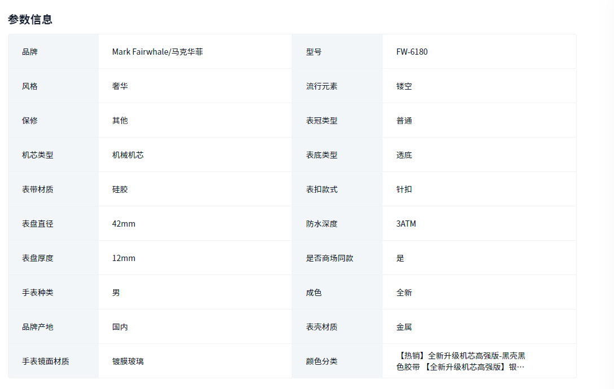614x389 pixels.
Task: Click the 保修 value 其他
Action: (120, 121)
